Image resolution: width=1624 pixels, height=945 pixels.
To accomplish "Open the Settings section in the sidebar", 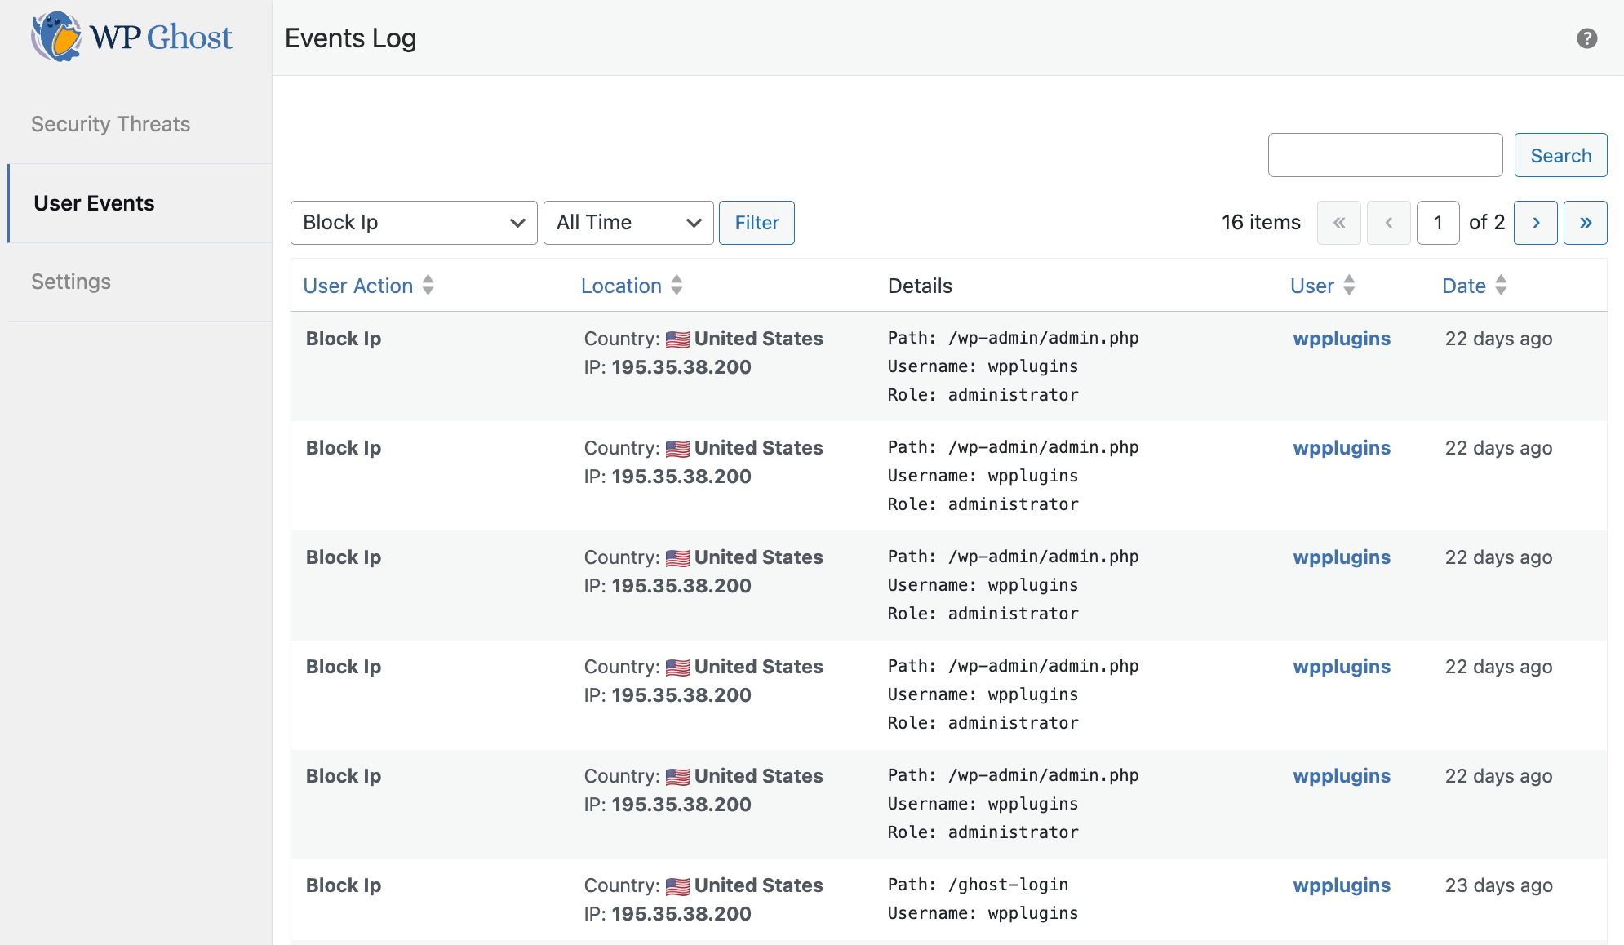I will (71, 282).
